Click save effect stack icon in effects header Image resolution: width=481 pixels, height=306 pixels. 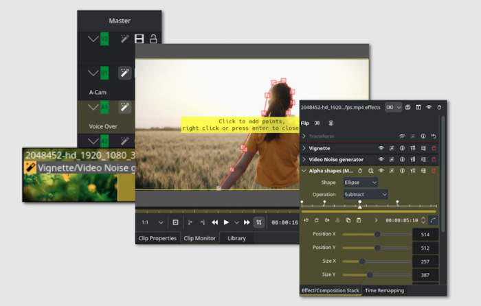pyautogui.click(x=407, y=107)
